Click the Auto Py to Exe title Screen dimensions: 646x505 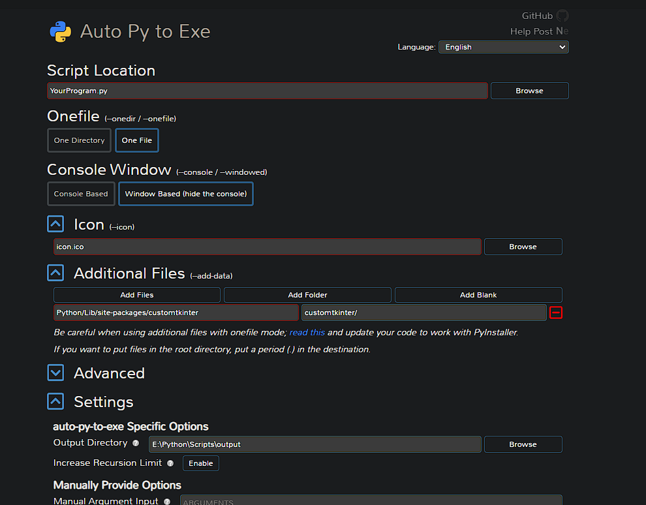(x=145, y=32)
